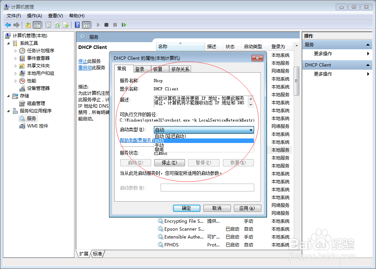Click the Stop service icon (black square)
Image resolution: width=376 pixels, height=269 pixels.
tap(106, 24)
